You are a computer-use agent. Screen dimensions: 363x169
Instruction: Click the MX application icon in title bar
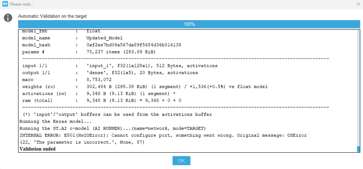click(5, 4)
